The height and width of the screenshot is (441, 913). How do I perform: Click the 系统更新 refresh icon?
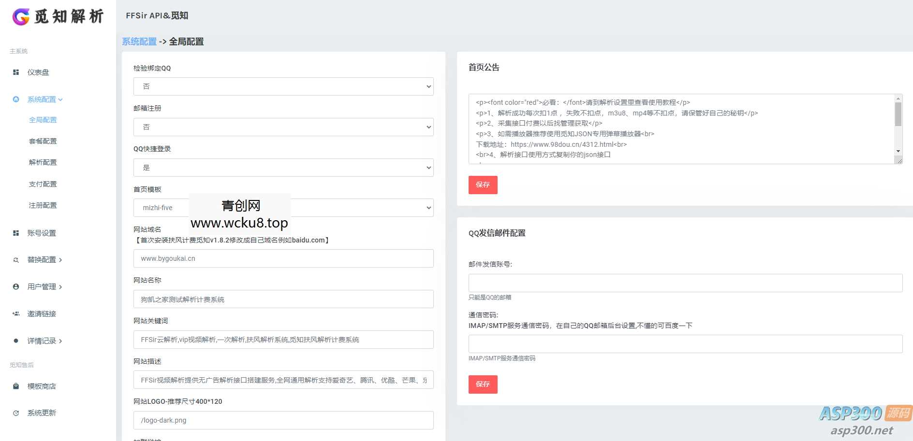click(x=16, y=413)
